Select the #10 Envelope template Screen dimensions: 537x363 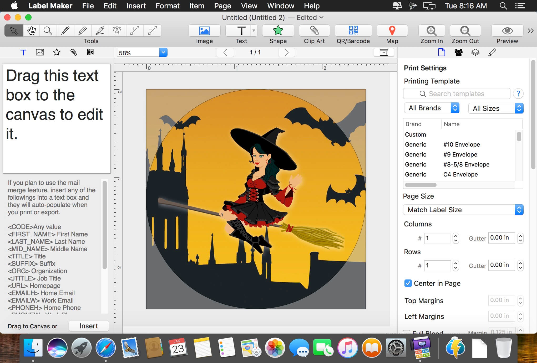[459, 144]
